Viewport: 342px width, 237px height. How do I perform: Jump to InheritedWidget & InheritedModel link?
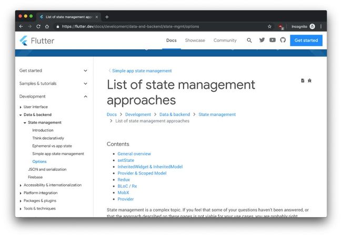150,167
